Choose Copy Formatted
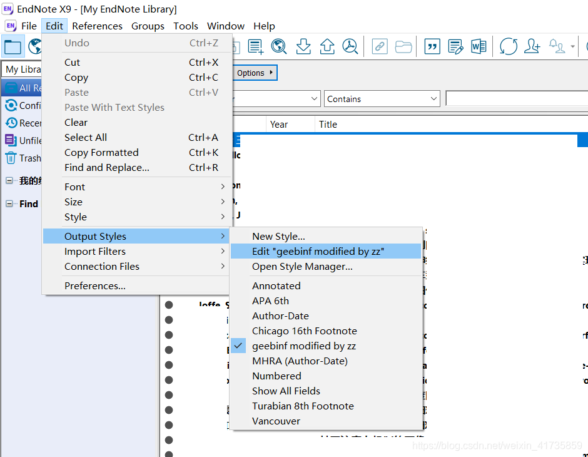Image resolution: width=588 pixels, height=457 pixels. 136,152
